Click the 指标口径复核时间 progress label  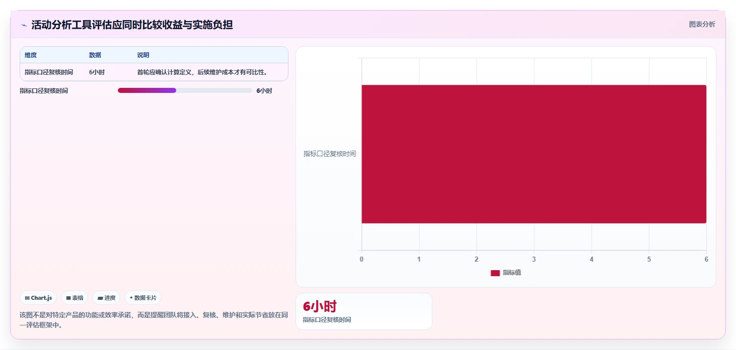click(44, 91)
